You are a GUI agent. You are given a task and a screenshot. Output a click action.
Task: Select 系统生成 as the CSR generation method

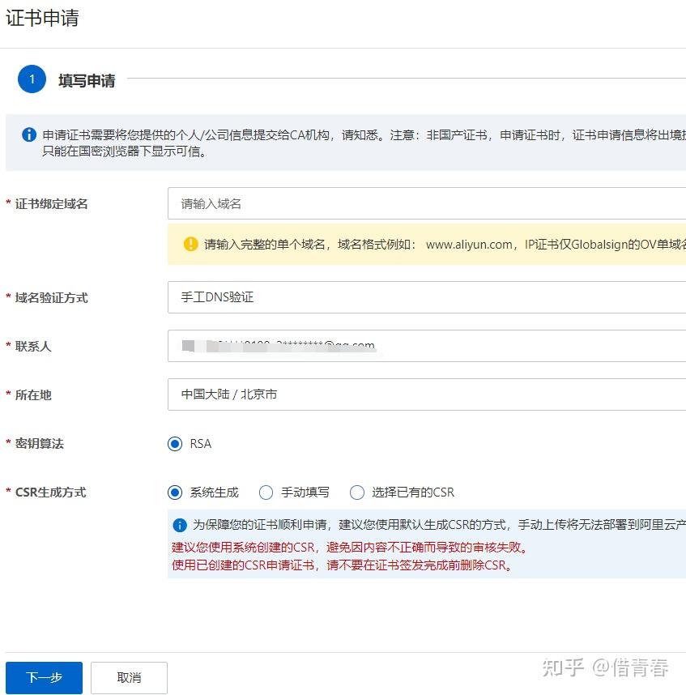click(x=175, y=492)
